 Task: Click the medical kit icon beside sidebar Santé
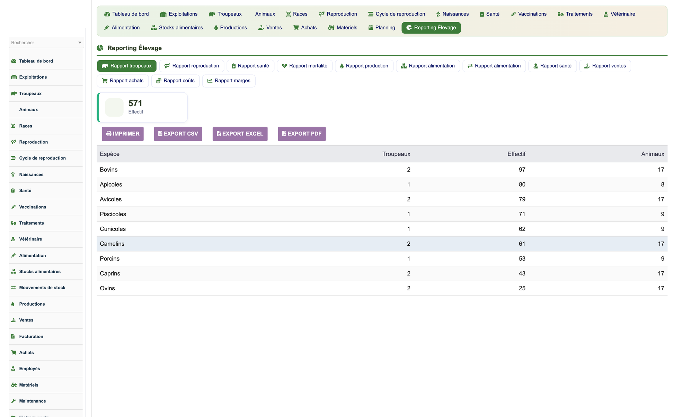pyautogui.click(x=13, y=191)
